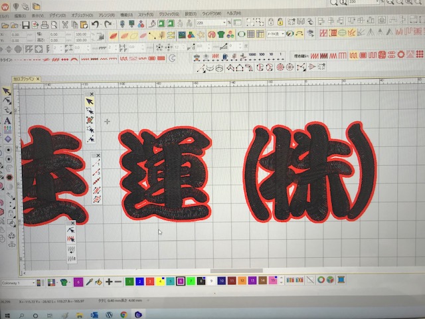
Task: Toggle the needle points view button
Action: pos(152,35)
